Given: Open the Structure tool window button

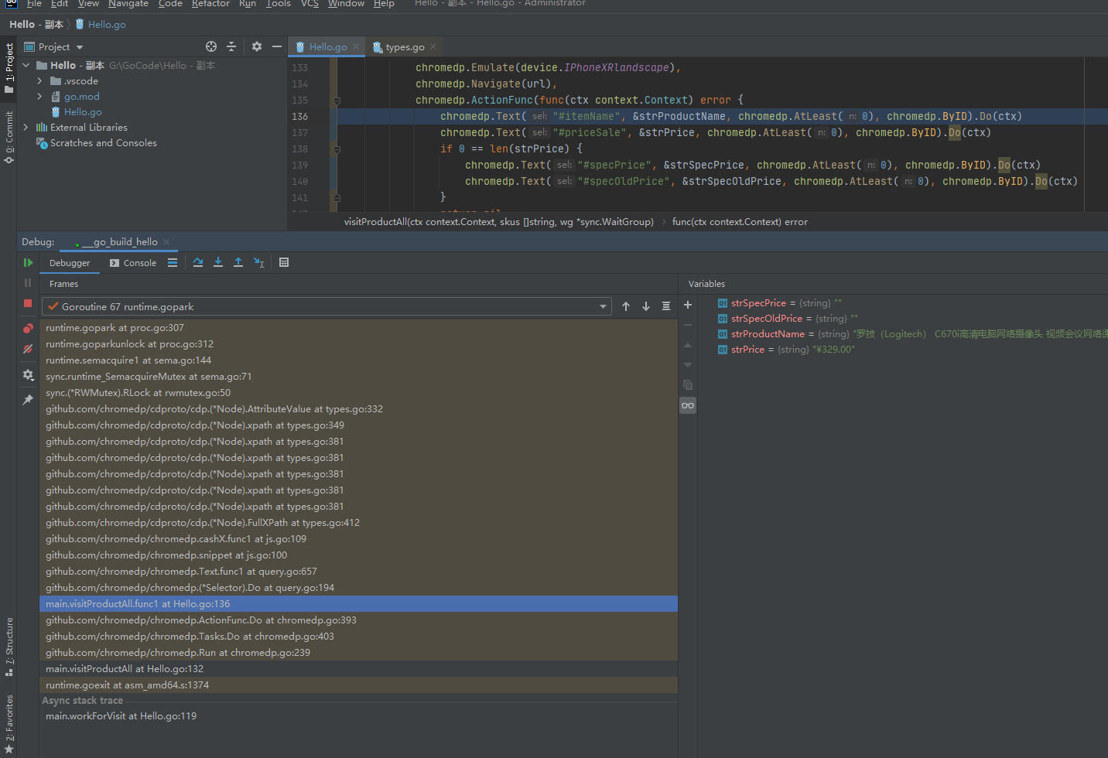Looking at the screenshot, I should pos(9,646).
